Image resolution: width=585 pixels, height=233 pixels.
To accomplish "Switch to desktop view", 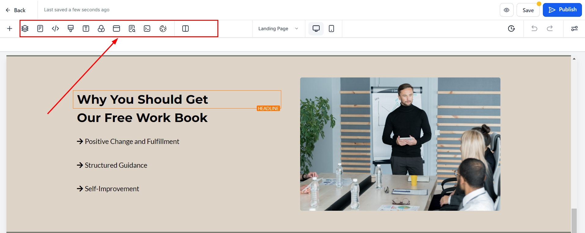I will pyautogui.click(x=316, y=29).
